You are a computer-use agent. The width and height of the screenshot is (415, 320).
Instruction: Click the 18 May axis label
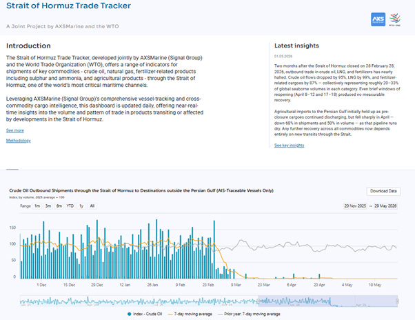click(375, 285)
